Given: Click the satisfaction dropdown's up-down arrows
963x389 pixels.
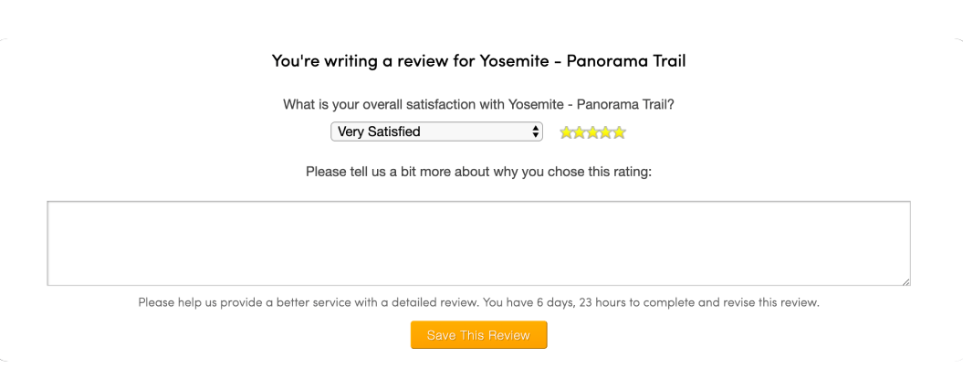Looking at the screenshot, I should click(x=535, y=131).
